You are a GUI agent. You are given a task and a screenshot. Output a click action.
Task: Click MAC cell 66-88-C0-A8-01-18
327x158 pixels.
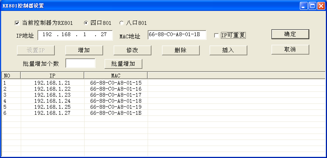(116, 101)
